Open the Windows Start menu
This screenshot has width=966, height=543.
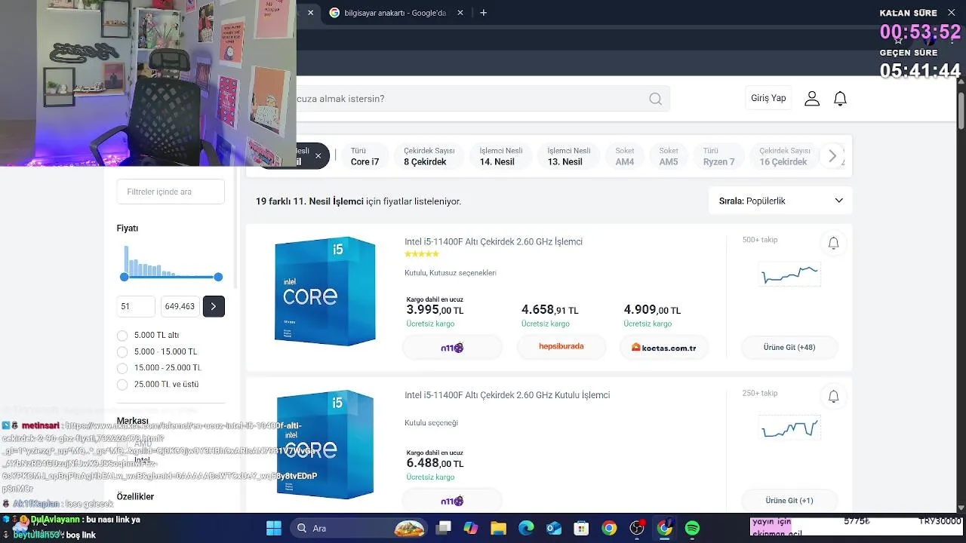(x=274, y=528)
